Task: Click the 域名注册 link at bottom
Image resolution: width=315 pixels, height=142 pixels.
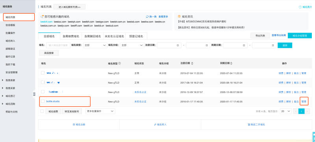Action: (79, 124)
